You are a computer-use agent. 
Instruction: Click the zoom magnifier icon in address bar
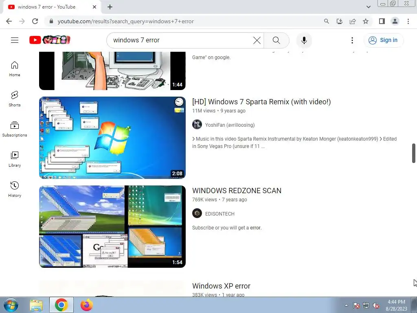[x=326, y=21]
